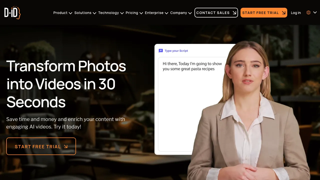Screen dimensions: 320x180
Task: Click the Transform Photos into Videos headline
Action: coord(66,84)
